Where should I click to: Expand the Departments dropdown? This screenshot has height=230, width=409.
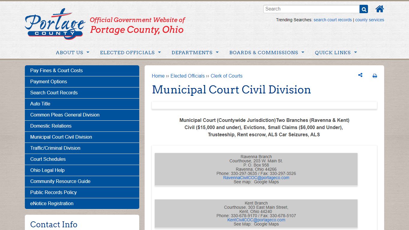point(195,52)
